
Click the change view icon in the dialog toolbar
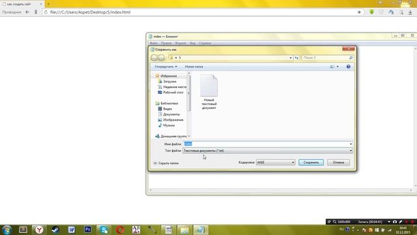point(332,67)
